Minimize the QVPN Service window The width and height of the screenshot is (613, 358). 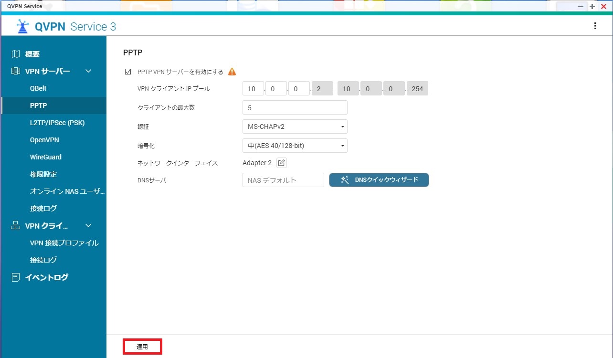[581, 6]
